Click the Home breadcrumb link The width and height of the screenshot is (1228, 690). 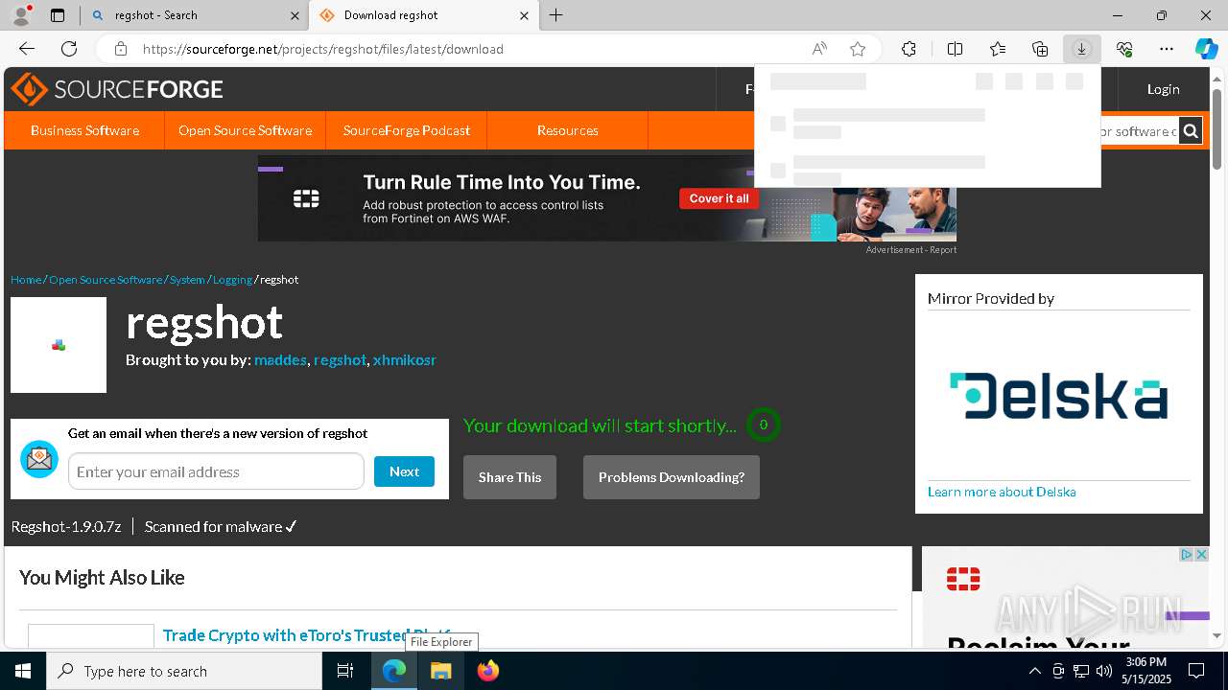(26, 280)
